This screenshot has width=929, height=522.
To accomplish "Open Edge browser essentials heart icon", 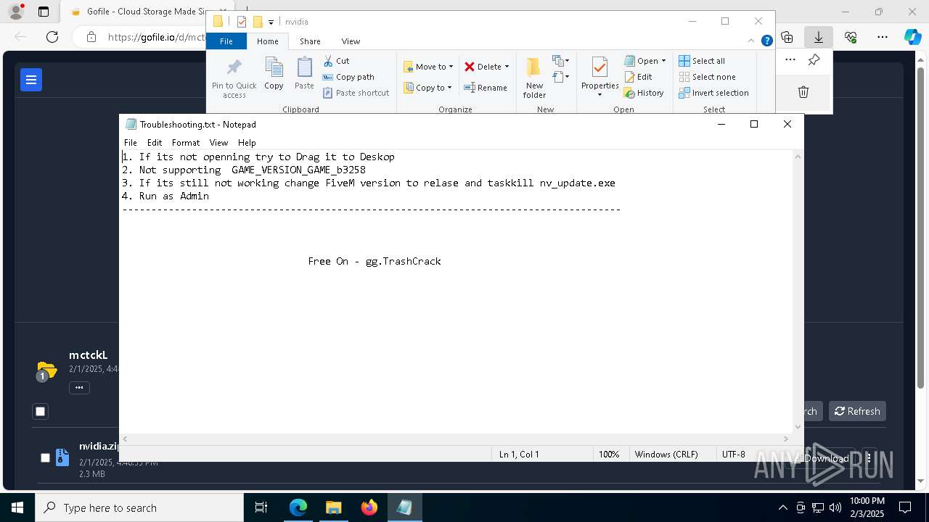I will click(851, 37).
